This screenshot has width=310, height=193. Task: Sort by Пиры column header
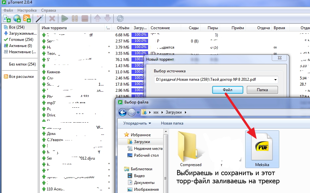tap(213, 28)
